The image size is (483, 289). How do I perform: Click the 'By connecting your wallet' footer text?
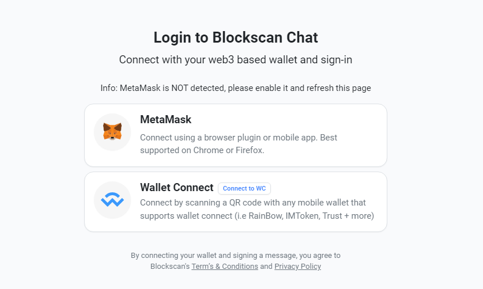tap(236, 255)
